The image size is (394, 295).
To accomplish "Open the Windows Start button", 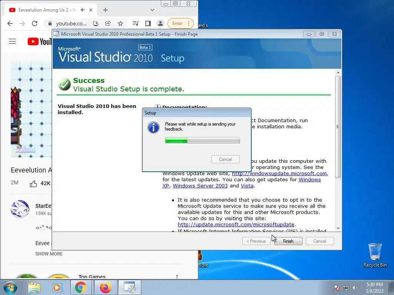I will (x=10, y=287).
